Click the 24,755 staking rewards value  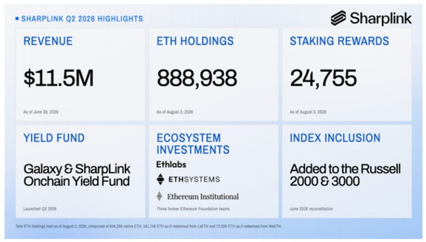tap(324, 78)
